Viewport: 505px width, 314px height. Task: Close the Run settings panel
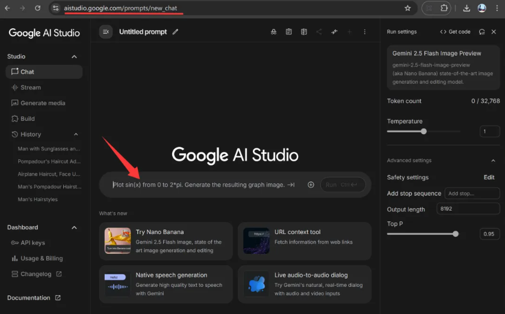[x=494, y=32]
